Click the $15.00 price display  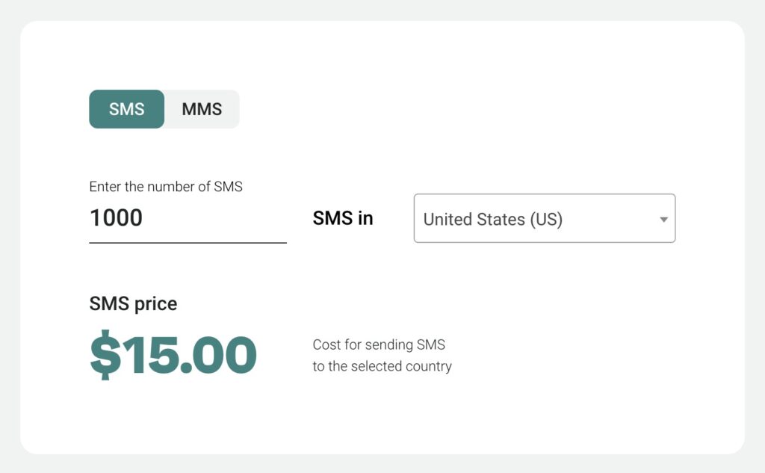point(173,355)
